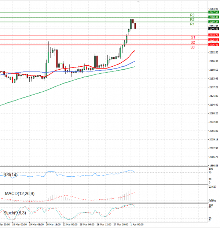Image resolution: width=220 pixels, height=228 pixels.
Task: Click the 2202.50 price axis value
Action: (214, 52)
